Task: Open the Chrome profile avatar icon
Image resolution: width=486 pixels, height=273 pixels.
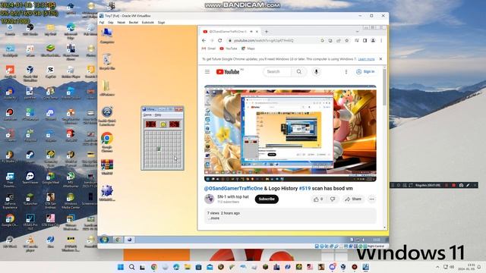Action: point(373,40)
